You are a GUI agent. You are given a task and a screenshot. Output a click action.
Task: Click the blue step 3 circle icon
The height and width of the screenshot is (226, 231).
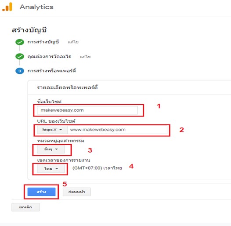[x=20, y=71]
